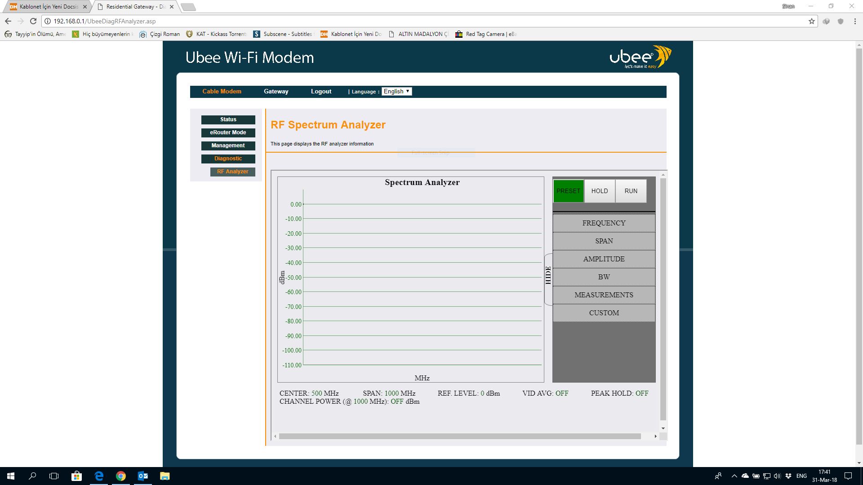This screenshot has height=485, width=863.
Task: Open Microsoft Edge from the taskbar
Action: tap(99, 476)
